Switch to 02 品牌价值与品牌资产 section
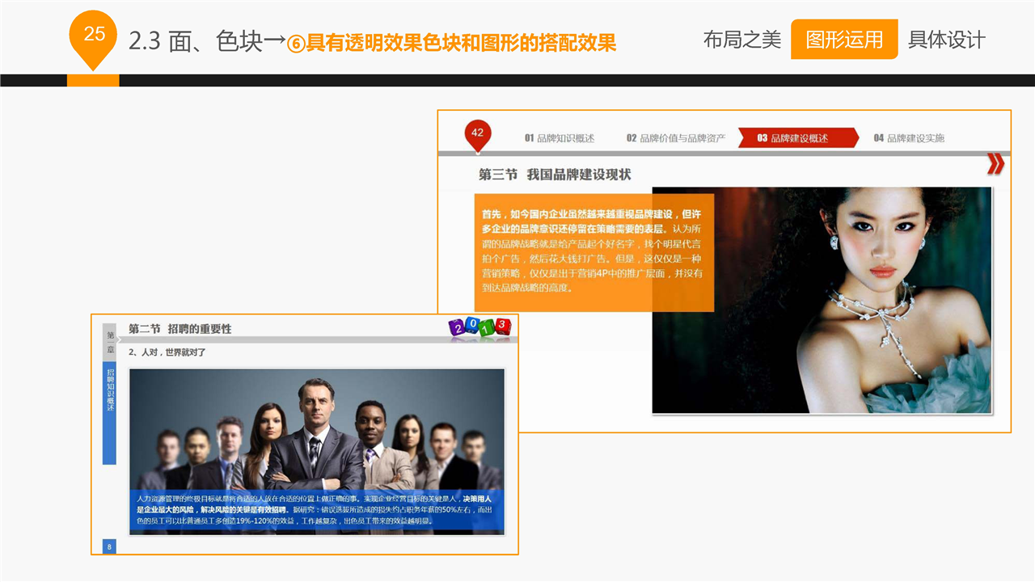The image size is (1035, 582). [x=675, y=138]
